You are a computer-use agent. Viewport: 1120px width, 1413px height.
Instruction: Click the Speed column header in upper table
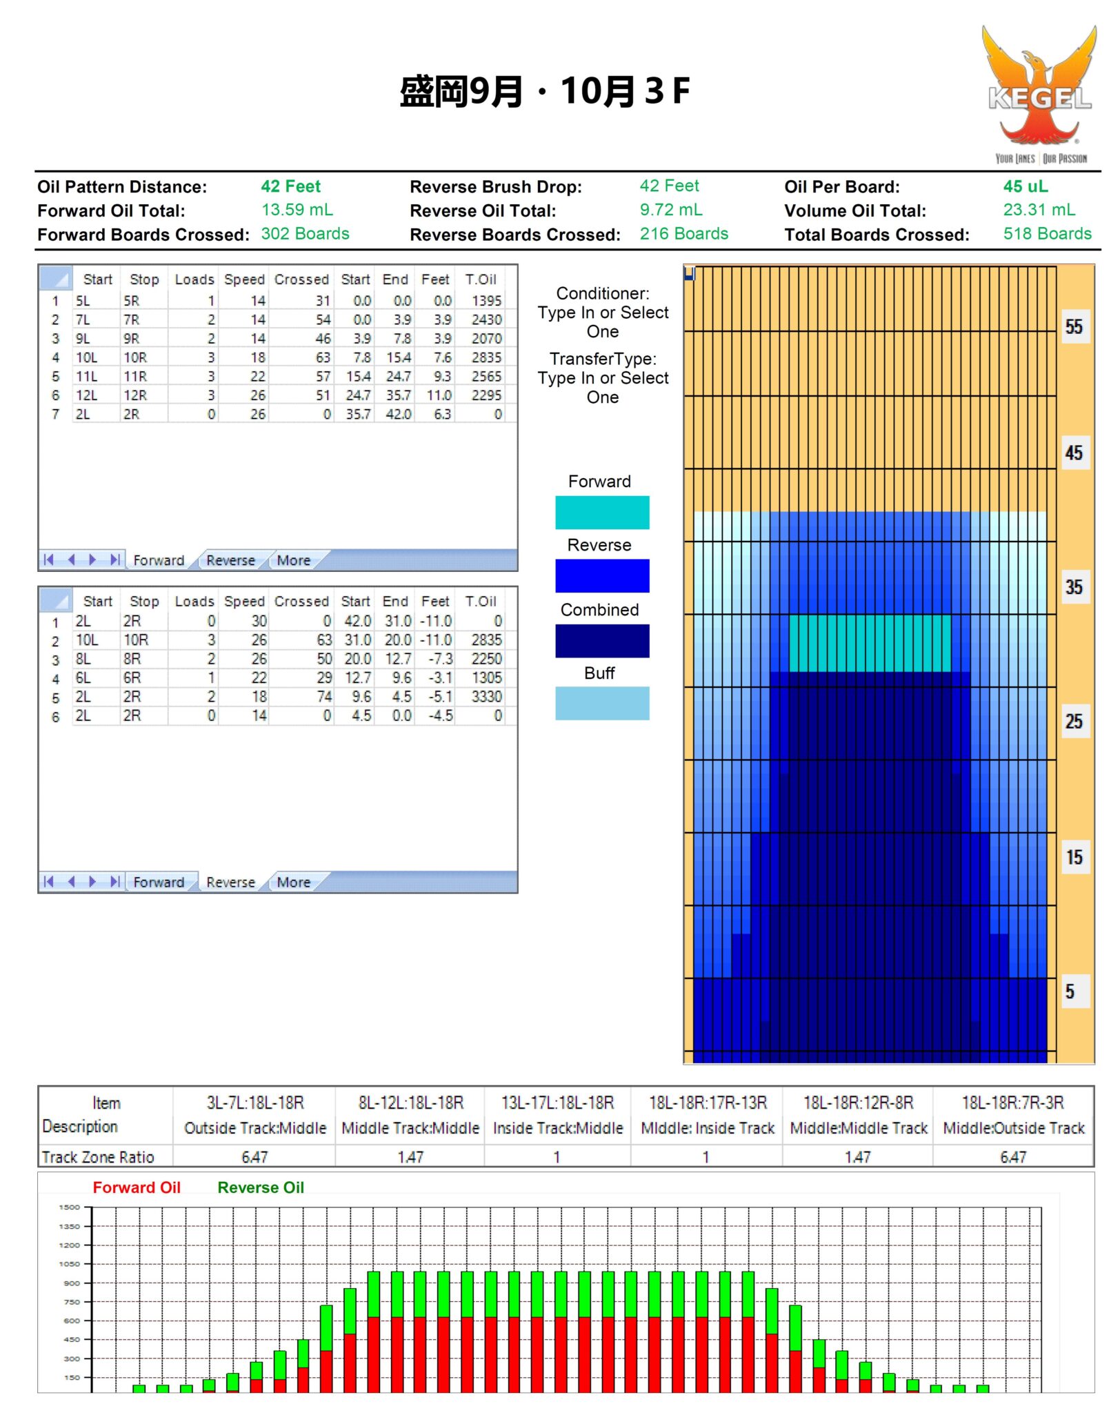(x=244, y=279)
